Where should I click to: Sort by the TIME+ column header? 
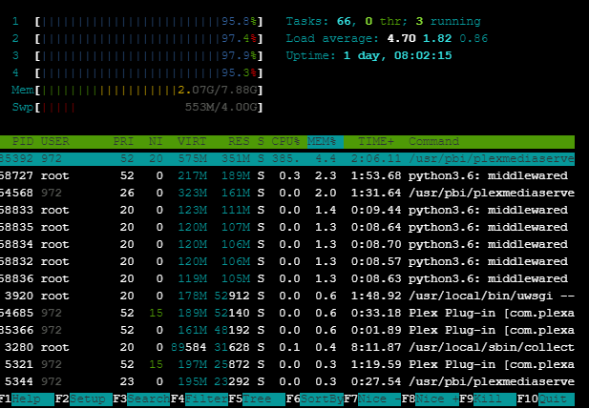(376, 142)
